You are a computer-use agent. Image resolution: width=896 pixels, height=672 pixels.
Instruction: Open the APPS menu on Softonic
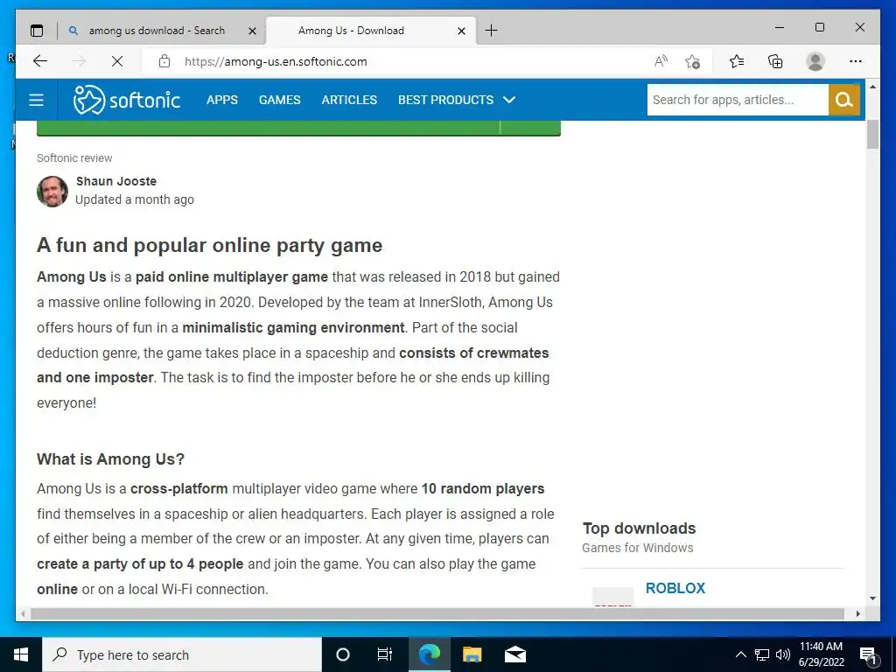221,100
